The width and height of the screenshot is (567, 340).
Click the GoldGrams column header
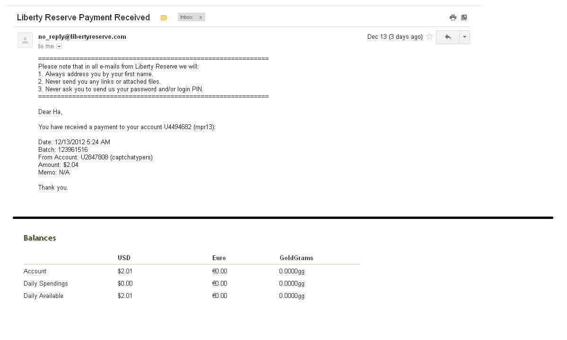point(296,258)
